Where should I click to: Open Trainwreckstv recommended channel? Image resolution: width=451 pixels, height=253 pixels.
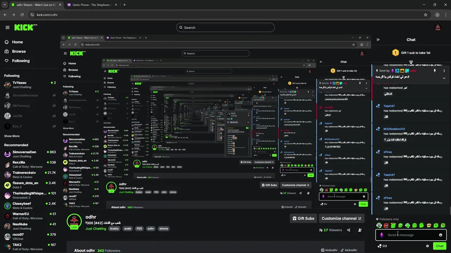coord(30,175)
